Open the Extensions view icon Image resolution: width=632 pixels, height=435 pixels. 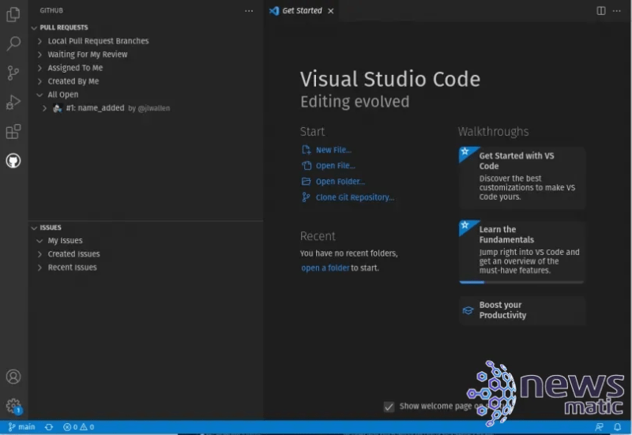coord(13,132)
